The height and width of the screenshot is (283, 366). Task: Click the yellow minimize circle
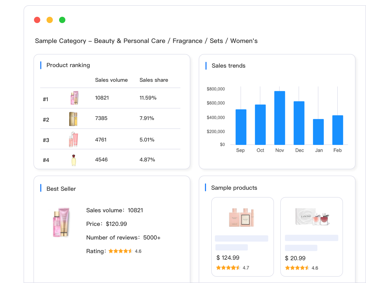pyautogui.click(x=50, y=20)
